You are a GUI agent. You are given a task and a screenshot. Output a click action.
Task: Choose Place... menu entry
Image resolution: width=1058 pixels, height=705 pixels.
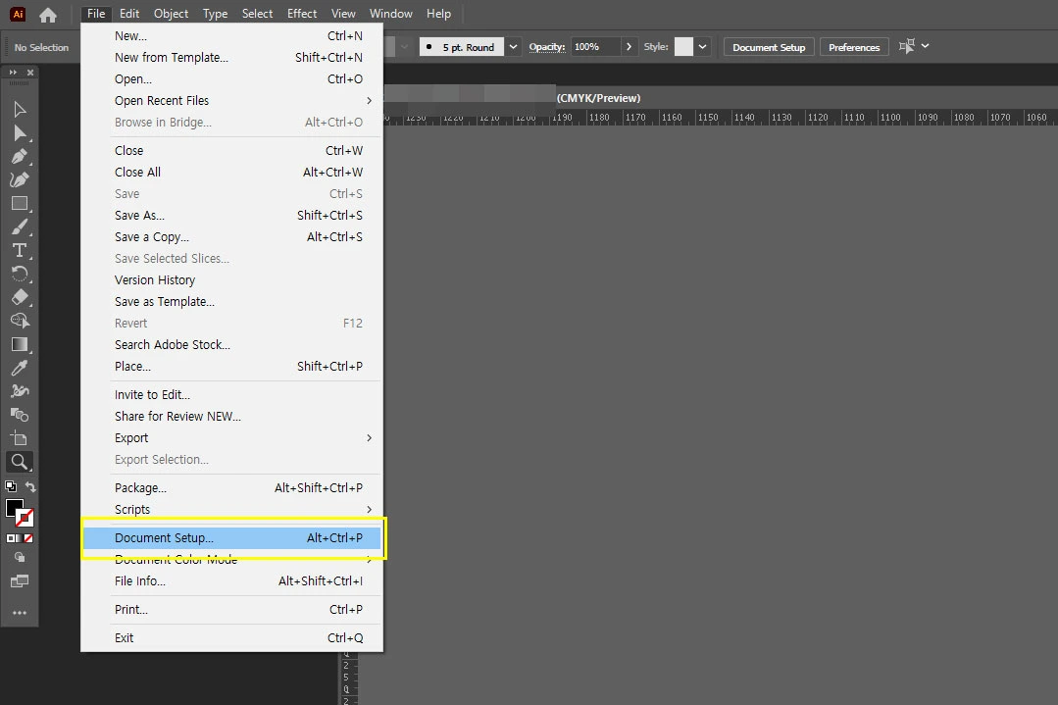(x=231, y=367)
